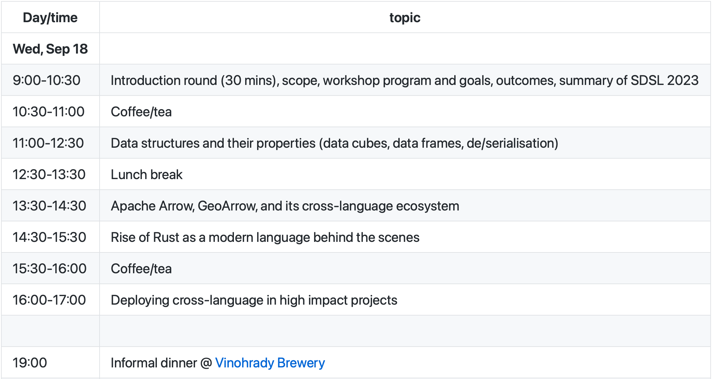The height and width of the screenshot is (379, 712).
Task: Open the Vinohrady Brewery link
Action: (x=270, y=363)
